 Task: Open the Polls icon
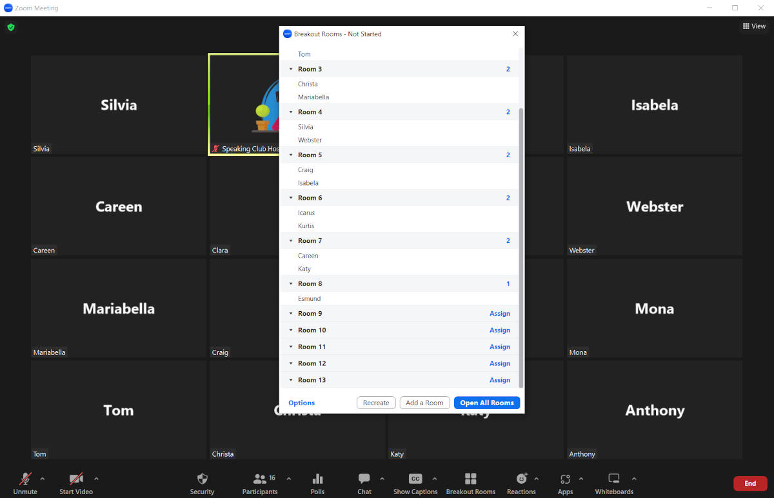(x=317, y=479)
